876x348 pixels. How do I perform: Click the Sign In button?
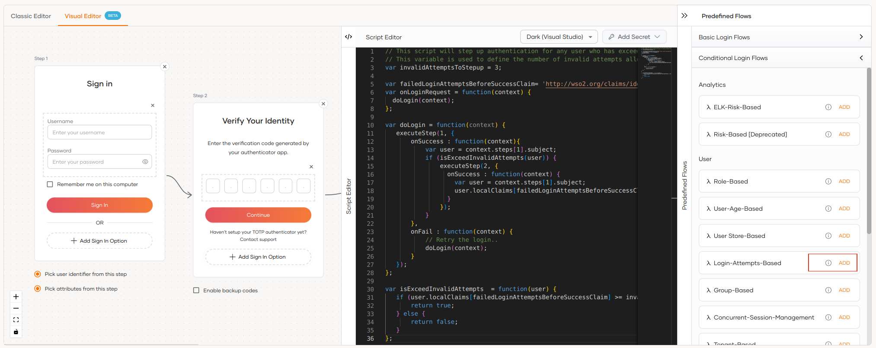99,205
